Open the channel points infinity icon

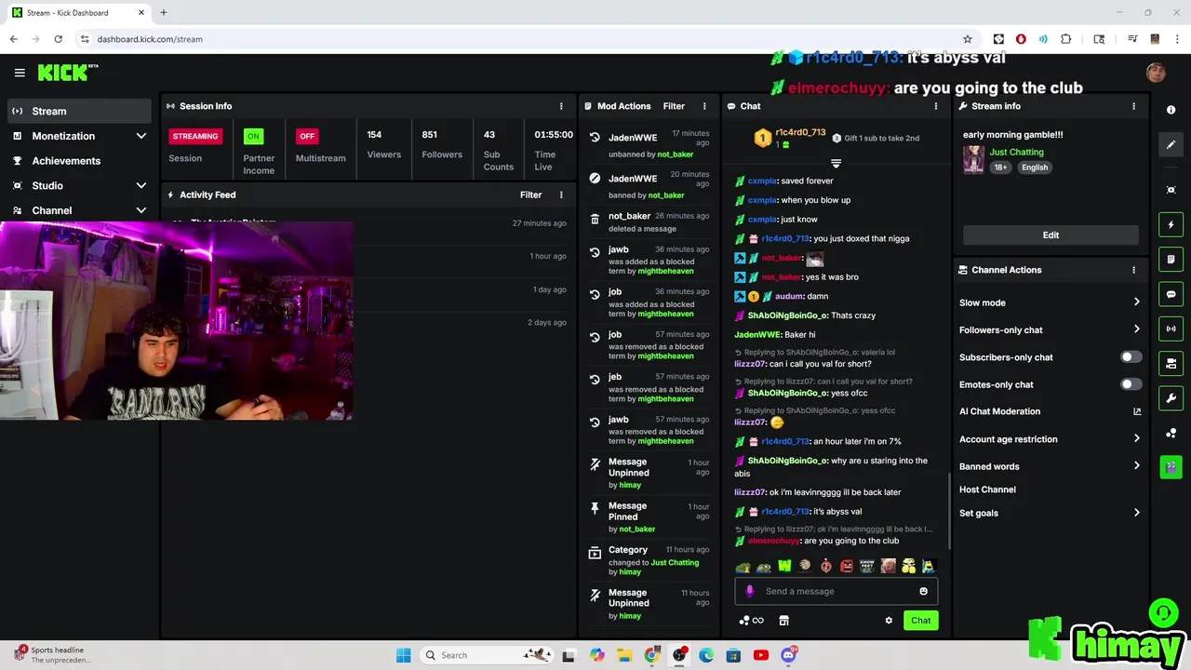point(751,621)
